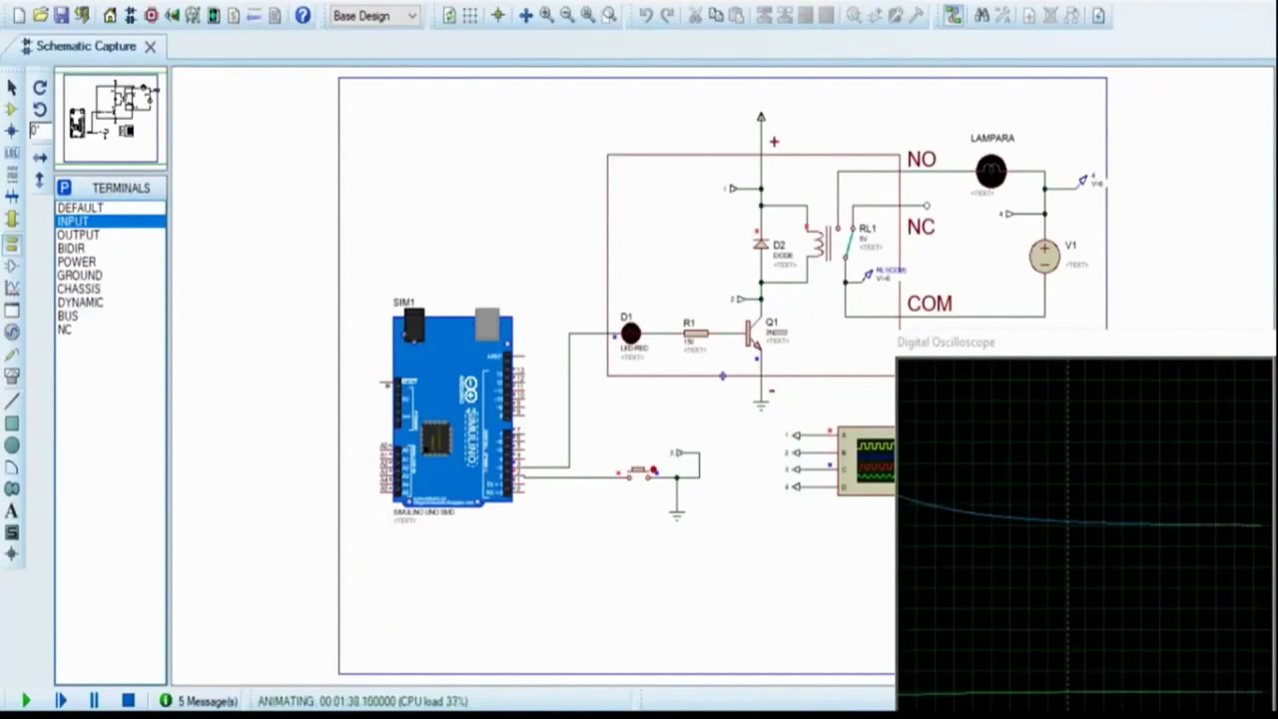Image resolution: width=1278 pixels, height=719 pixels.
Task: Play the simulation
Action: click(26, 701)
